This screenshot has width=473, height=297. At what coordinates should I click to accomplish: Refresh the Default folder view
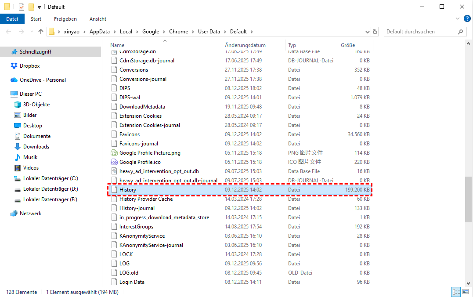coord(375,32)
